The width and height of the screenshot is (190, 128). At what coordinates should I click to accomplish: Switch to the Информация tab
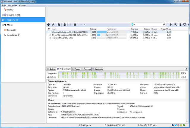(64, 69)
